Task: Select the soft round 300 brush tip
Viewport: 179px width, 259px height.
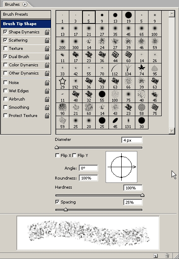Action: tap(75, 44)
